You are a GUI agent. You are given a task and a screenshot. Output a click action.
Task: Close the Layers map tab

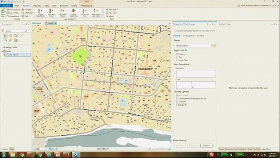tap(56, 23)
